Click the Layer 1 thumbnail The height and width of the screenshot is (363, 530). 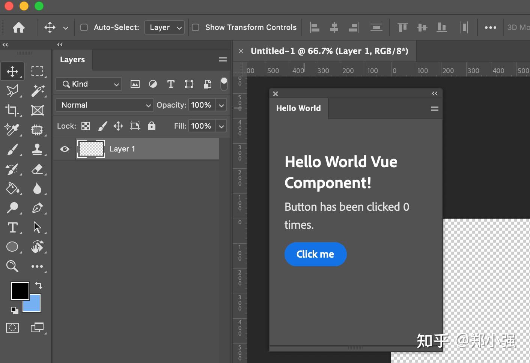click(x=91, y=149)
